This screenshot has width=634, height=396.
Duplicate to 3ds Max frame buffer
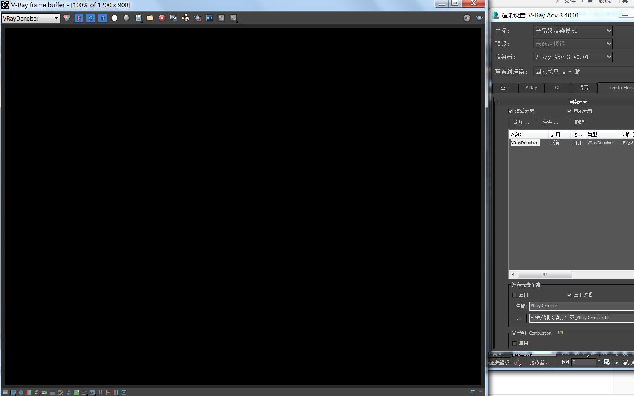coord(174,18)
